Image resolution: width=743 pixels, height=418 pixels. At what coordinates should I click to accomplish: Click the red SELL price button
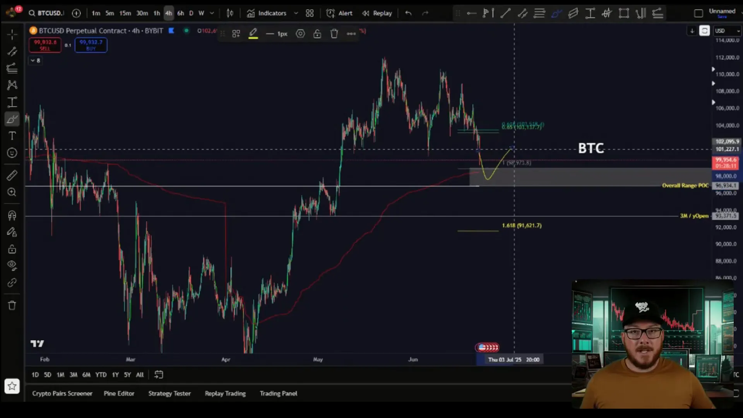pyautogui.click(x=45, y=45)
